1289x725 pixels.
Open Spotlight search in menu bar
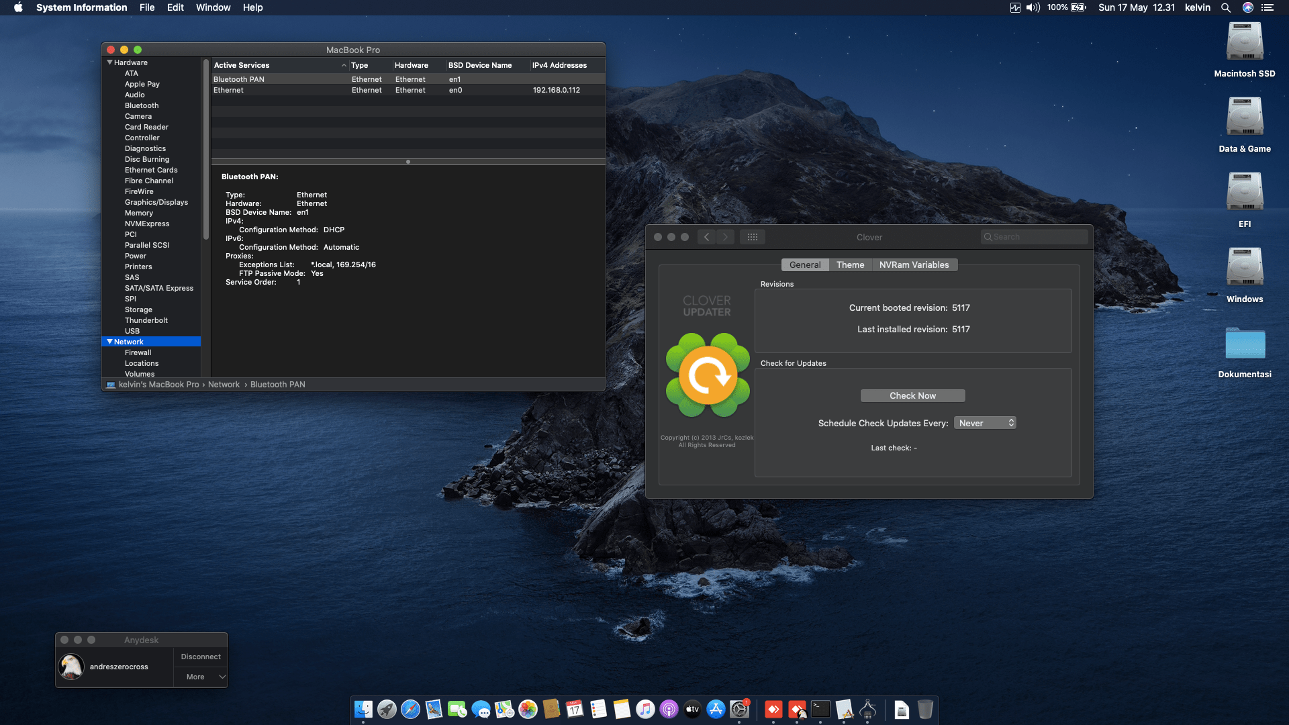(1226, 7)
